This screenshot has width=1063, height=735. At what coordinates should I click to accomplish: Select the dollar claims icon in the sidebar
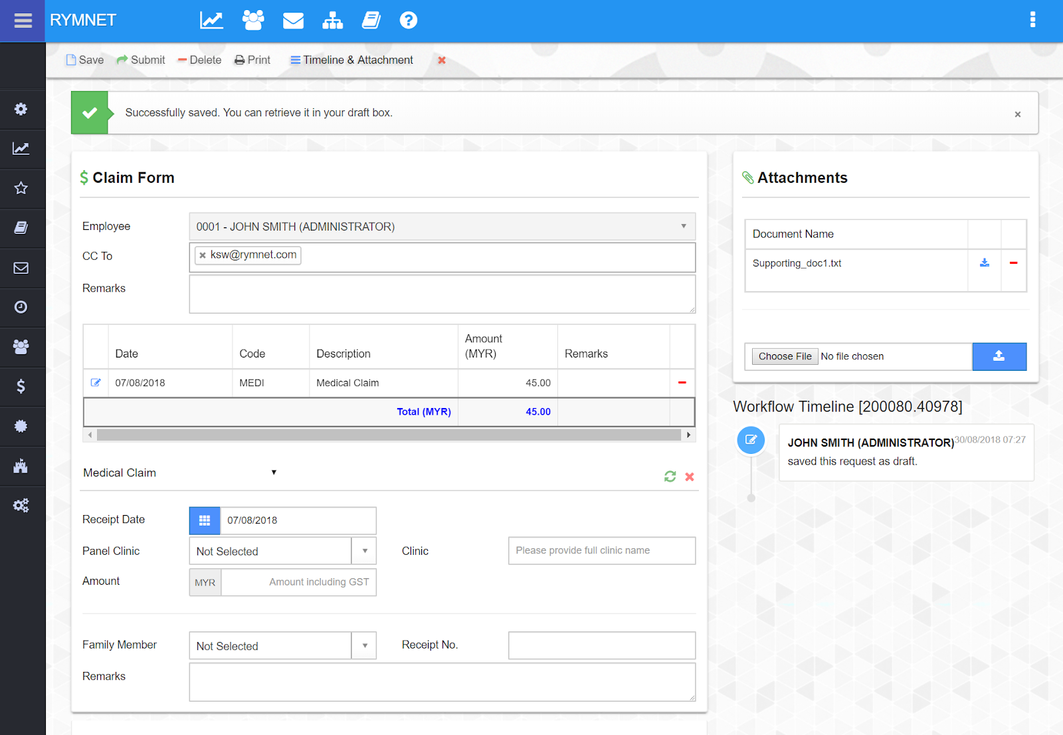tap(21, 386)
